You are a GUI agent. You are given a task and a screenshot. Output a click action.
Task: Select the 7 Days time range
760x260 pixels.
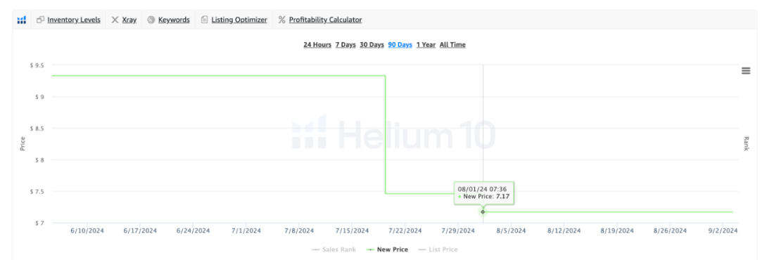tap(346, 44)
